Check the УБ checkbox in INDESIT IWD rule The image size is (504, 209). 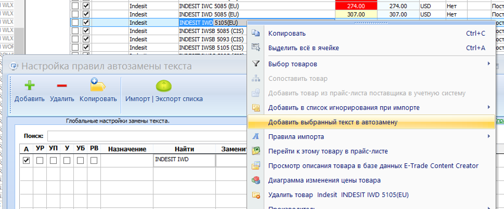click(x=80, y=160)
